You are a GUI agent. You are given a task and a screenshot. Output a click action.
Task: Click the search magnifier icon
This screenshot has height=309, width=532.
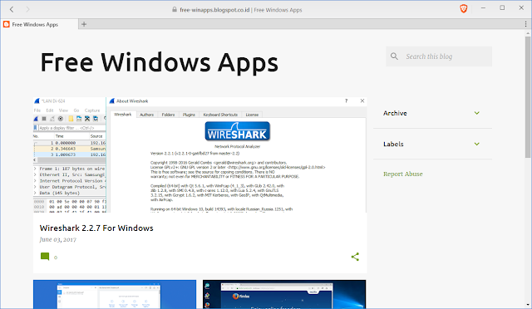tap(394, 56)
